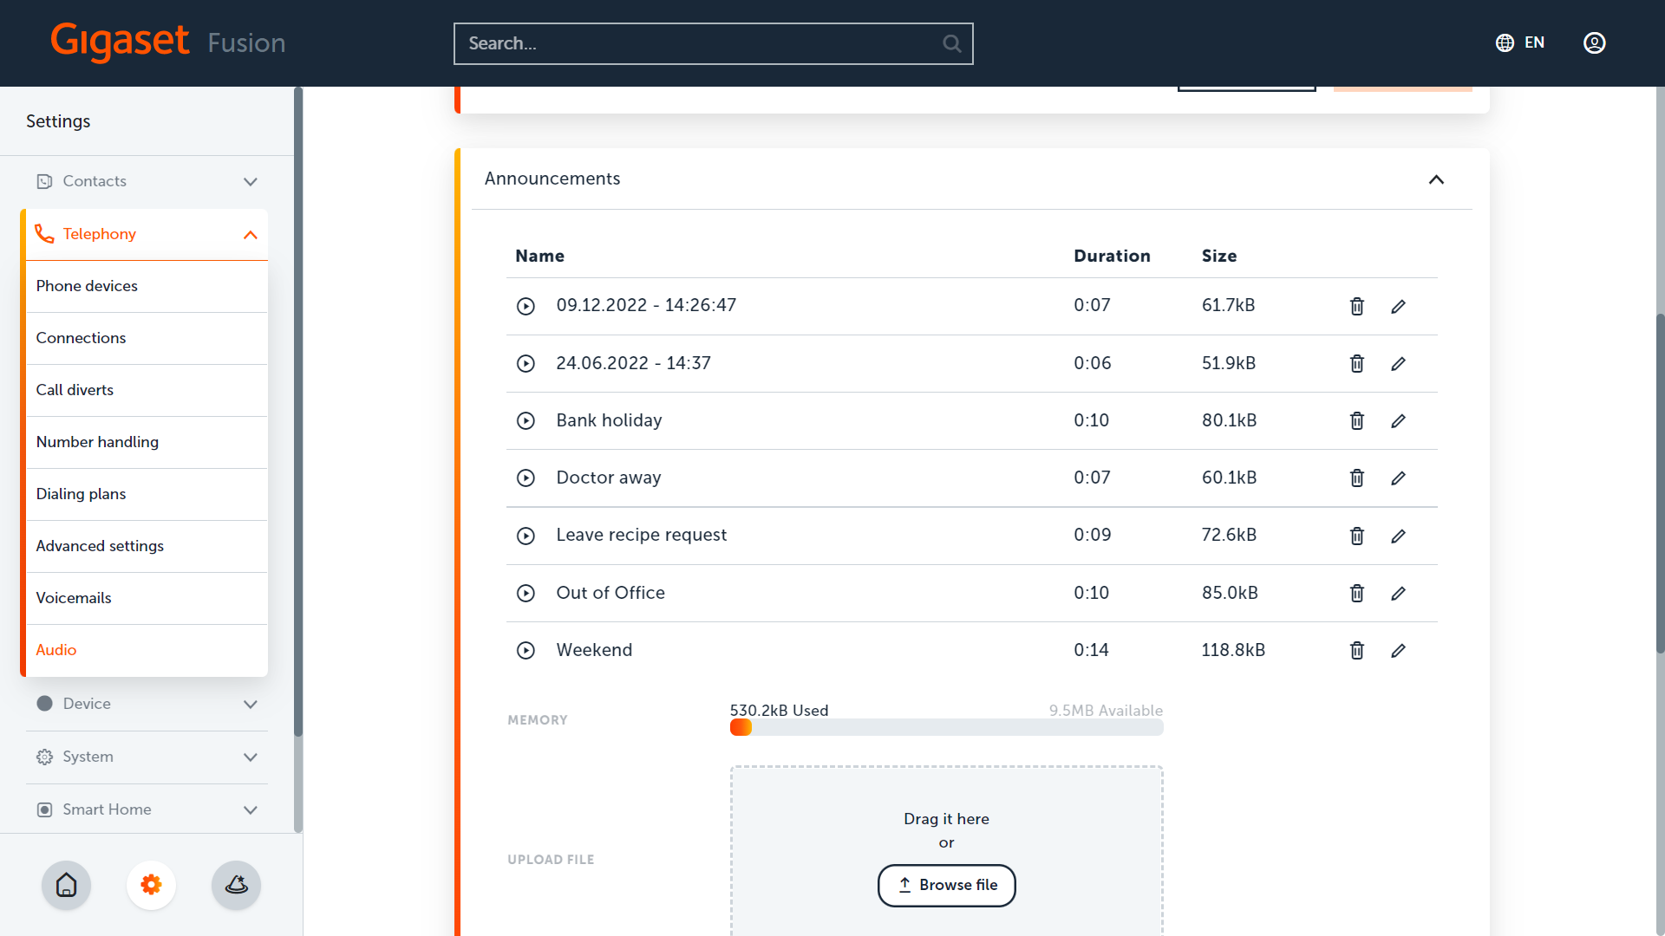Select the Audio menu item

[x=147, y=650]
